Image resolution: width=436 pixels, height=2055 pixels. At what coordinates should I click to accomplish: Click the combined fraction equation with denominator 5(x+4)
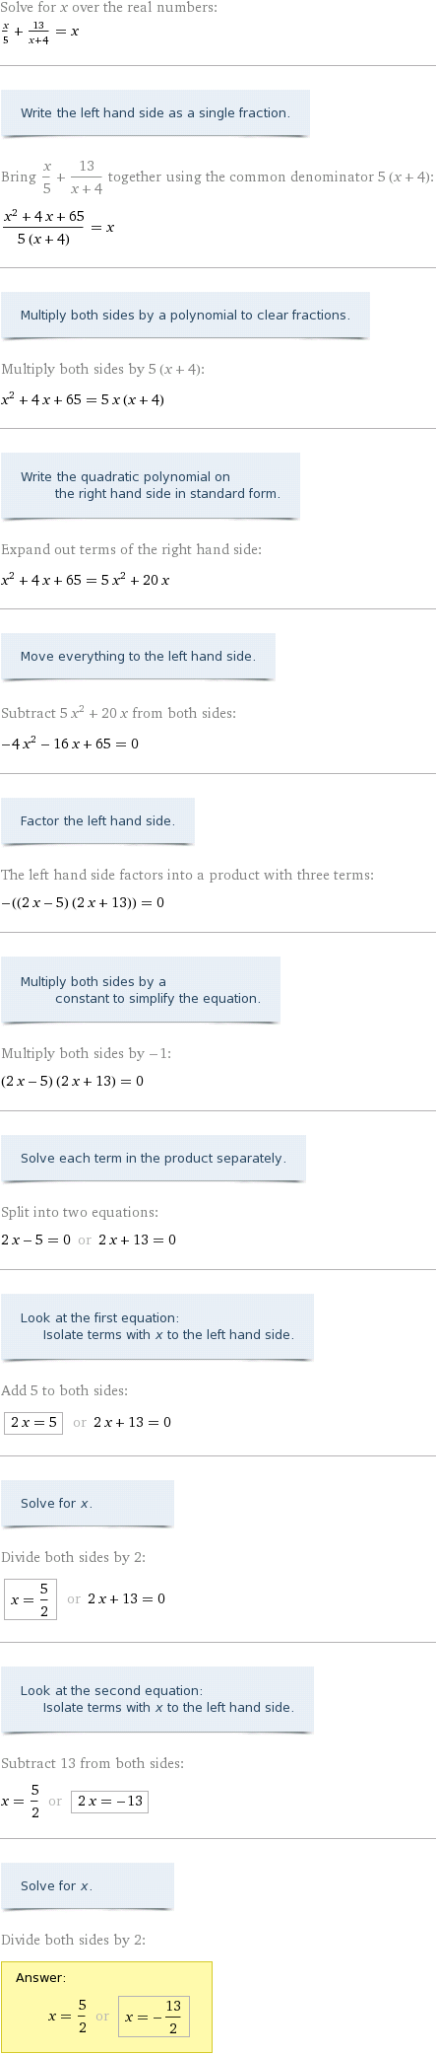pos(58,227)
